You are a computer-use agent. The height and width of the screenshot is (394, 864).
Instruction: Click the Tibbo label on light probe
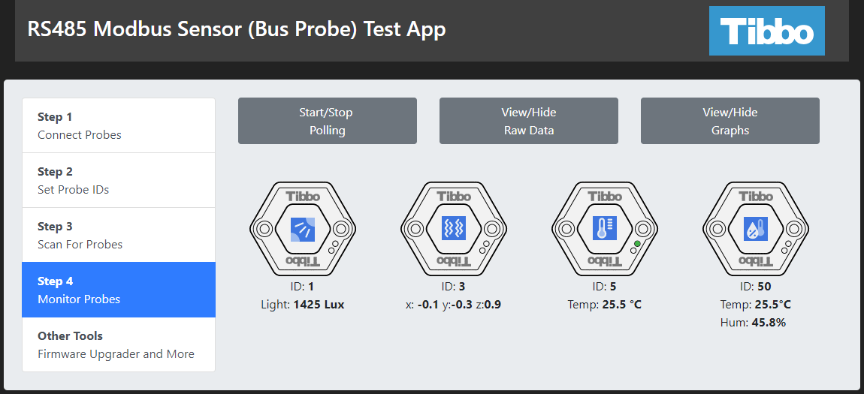click(302, 197)
